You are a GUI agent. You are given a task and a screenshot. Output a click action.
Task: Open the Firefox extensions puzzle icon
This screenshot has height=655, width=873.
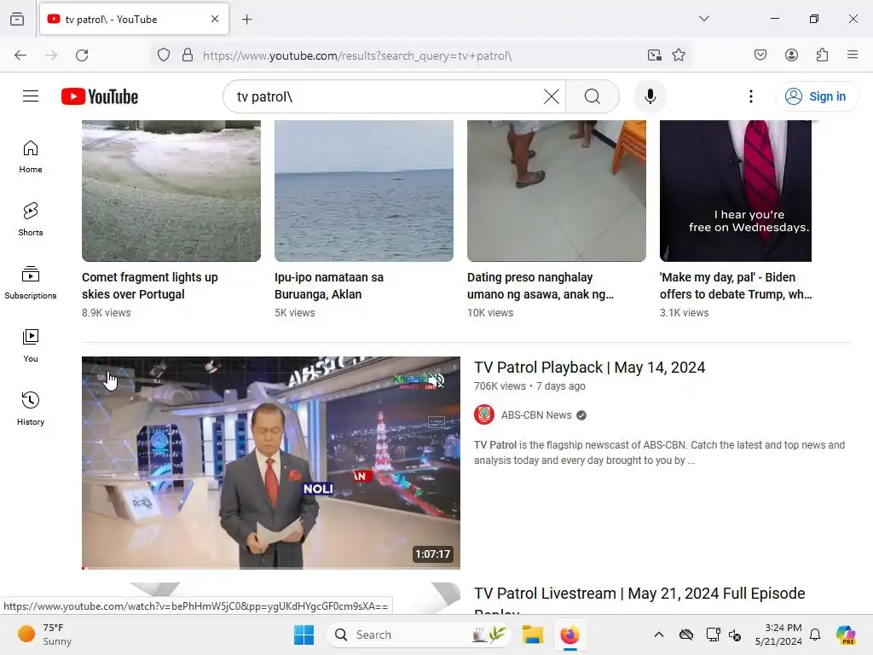pyautogui.click(x=822, y=55)
